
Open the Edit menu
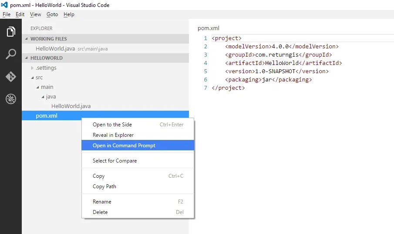click(20, 14)
